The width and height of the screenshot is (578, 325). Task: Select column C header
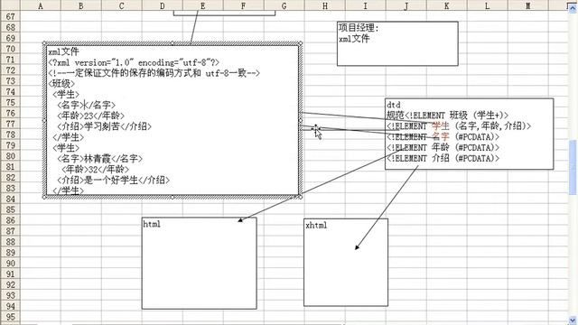(x=121, y=5)
